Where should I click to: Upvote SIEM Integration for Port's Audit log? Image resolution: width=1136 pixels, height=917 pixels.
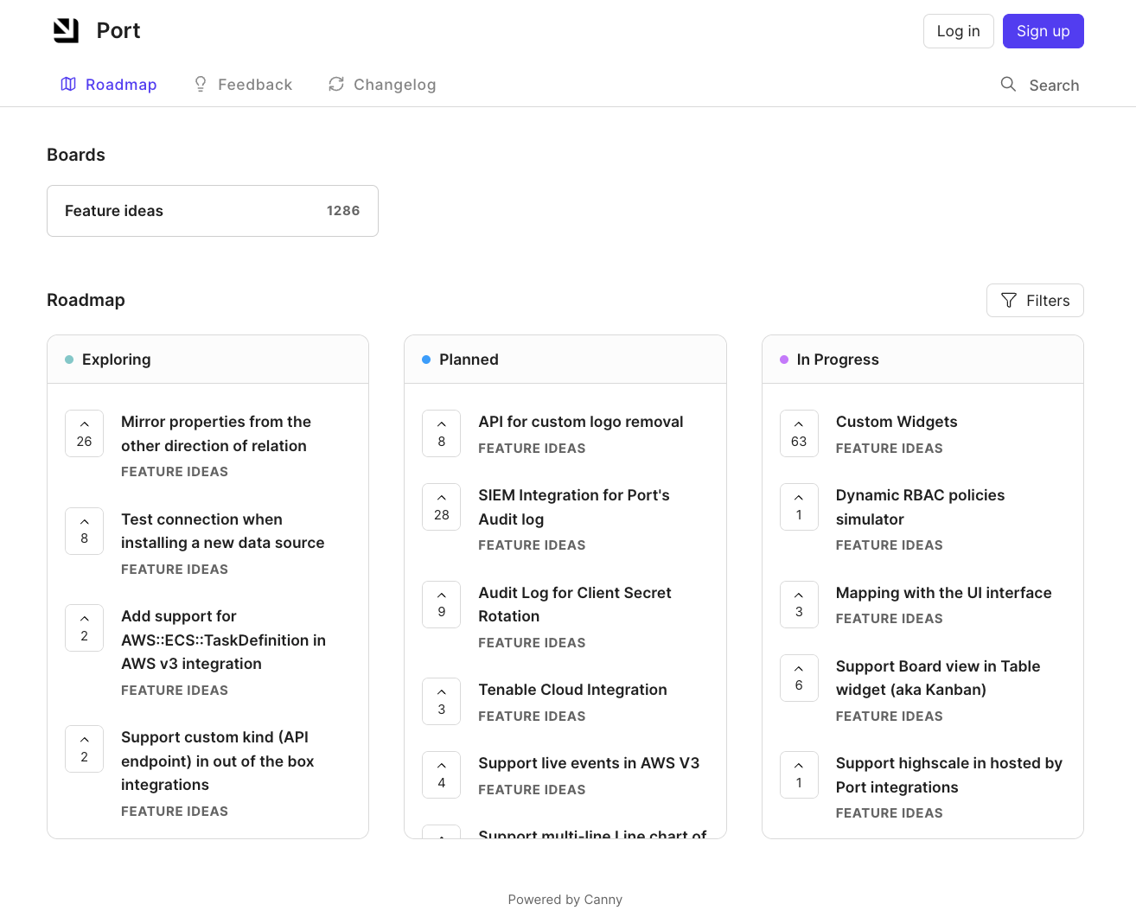click(x=441, y=506)
